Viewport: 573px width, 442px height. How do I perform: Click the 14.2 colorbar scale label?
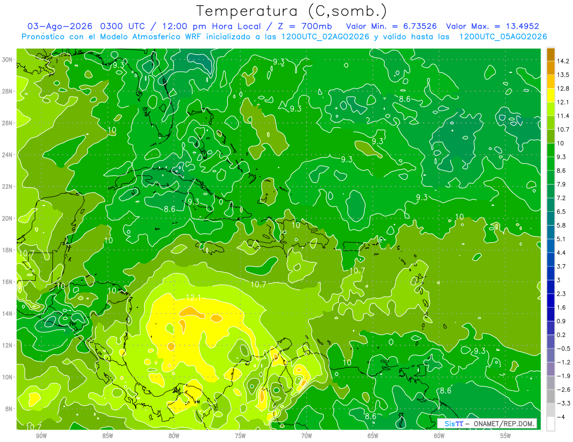[562, 61]
